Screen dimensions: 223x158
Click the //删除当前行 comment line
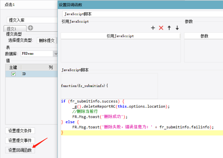pos(85,111)
